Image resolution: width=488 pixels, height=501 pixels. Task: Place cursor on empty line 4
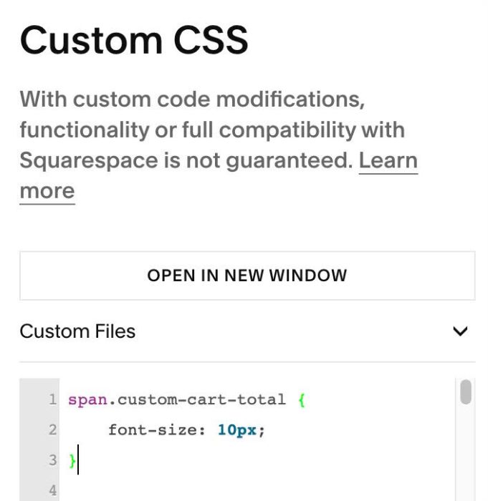click(256, 490)
